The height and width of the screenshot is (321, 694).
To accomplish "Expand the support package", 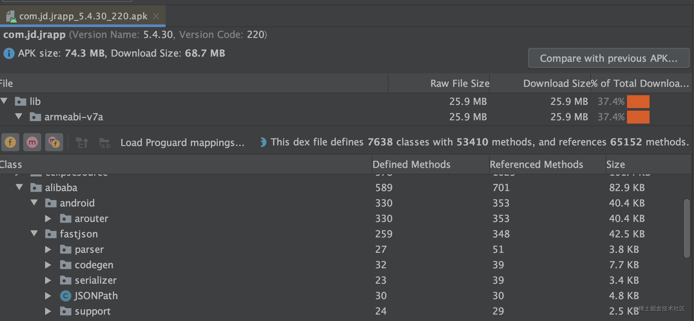I will click(48, 311).
